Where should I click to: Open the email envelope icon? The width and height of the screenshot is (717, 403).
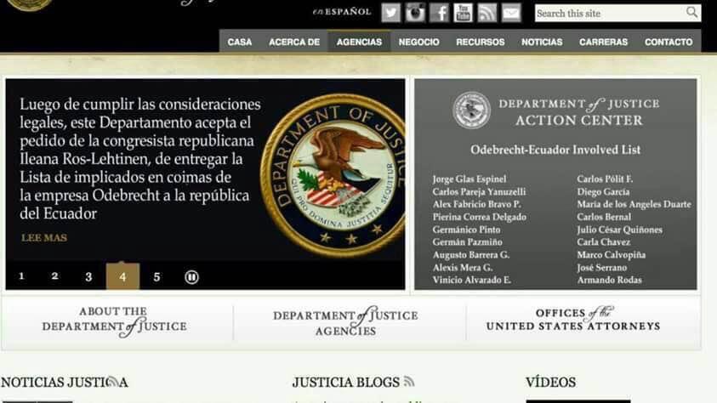click(511, 13)
